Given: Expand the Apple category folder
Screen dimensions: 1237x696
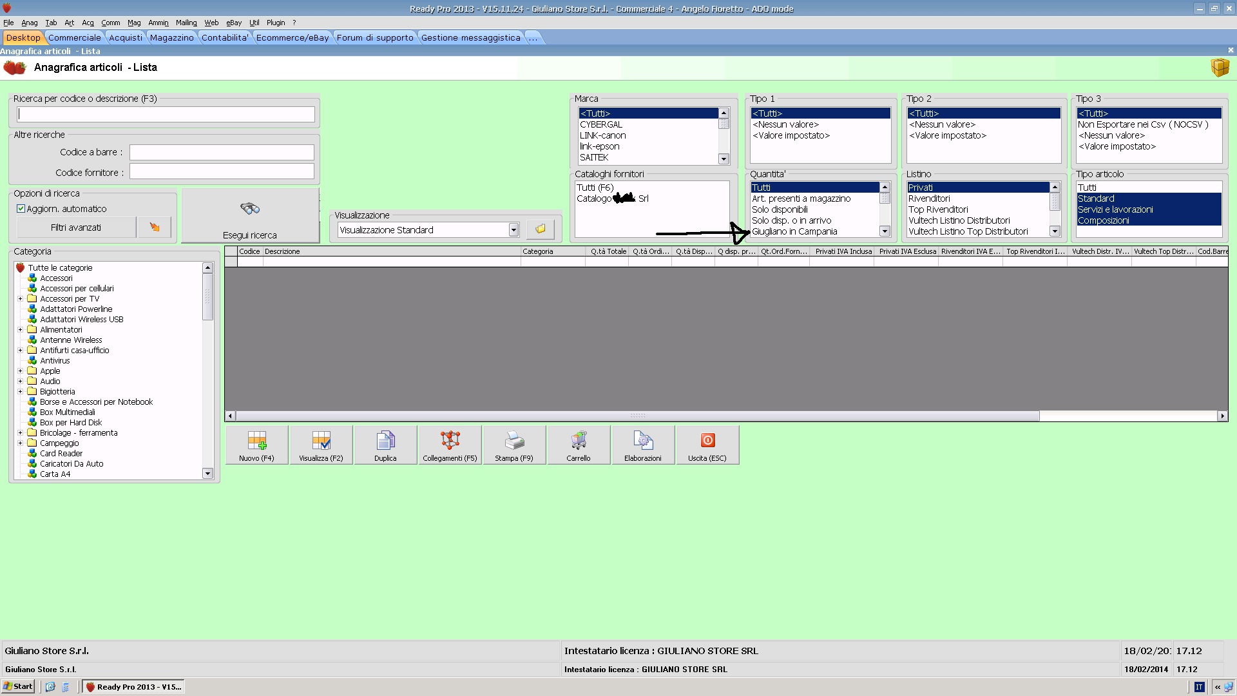Looking at the screenshot, I should pyautogui.click(x=20, y=371).
